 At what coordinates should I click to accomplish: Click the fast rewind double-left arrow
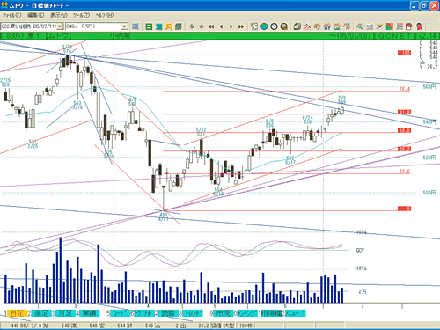click(211, 26)
